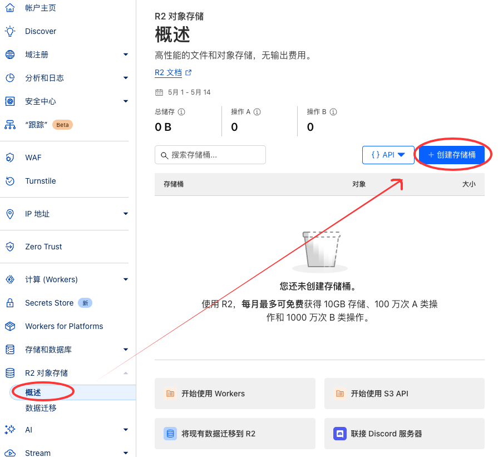
Task: Open Zero Trust from the sidebar
Action: (x=43, y=247)
